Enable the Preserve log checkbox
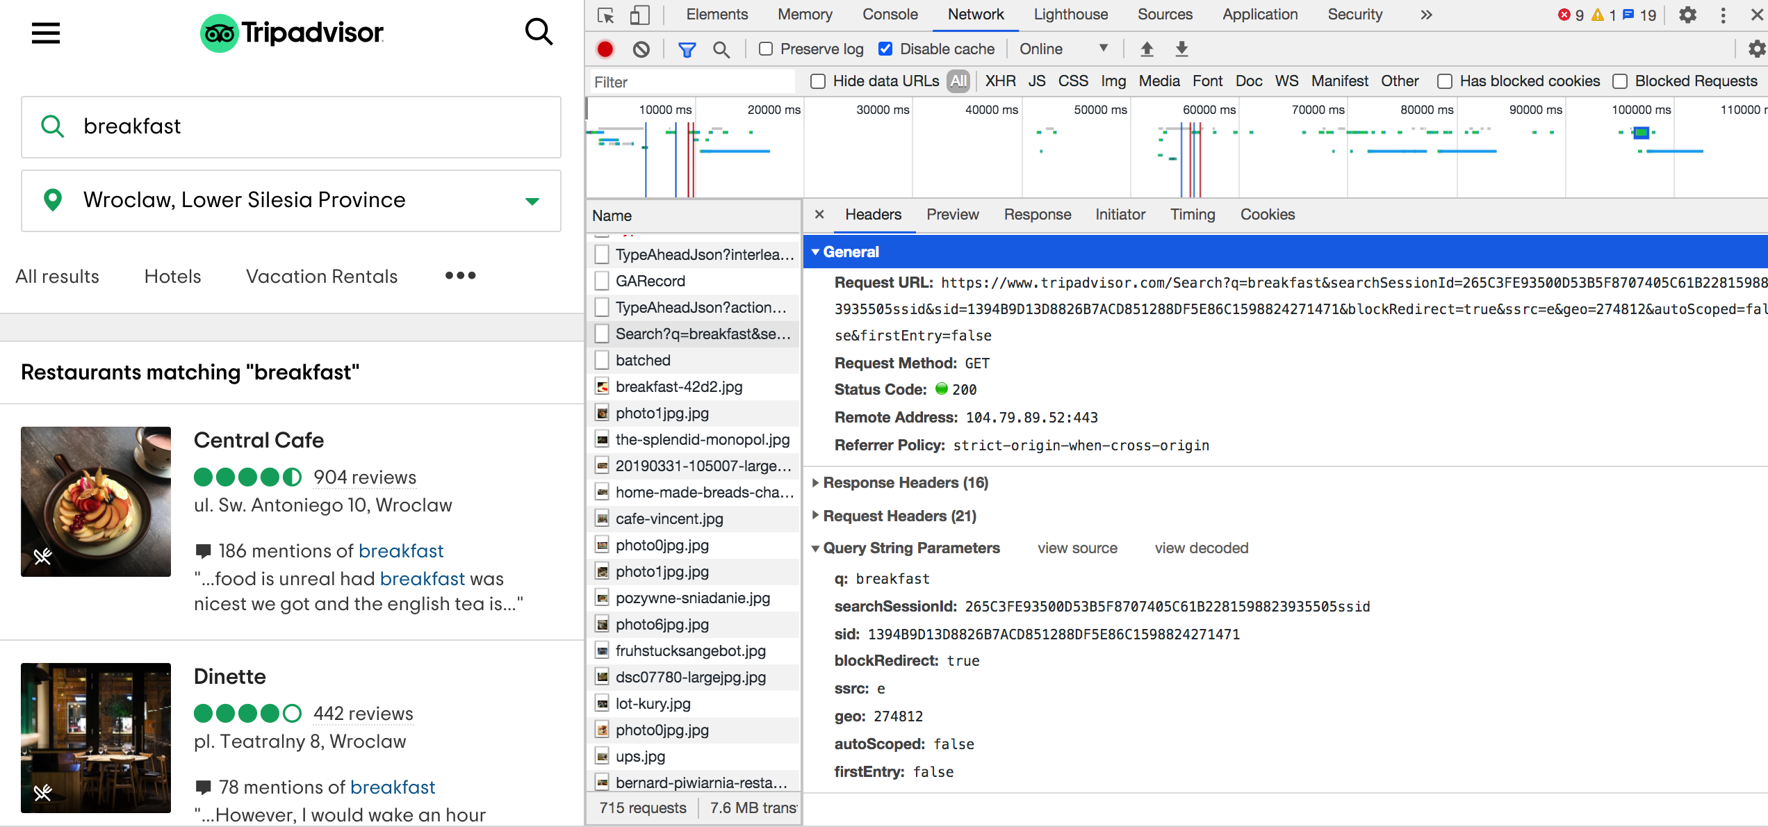 (x=766, y=49)
